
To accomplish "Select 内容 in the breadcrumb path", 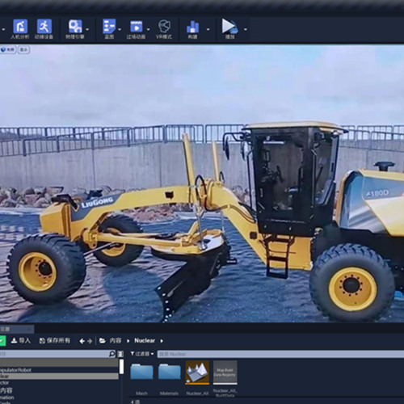I will point(116,341).
